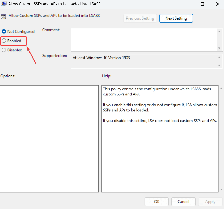Click the Comment box scroll down arrow
The image size is (224, 209).
click(219, 48)
